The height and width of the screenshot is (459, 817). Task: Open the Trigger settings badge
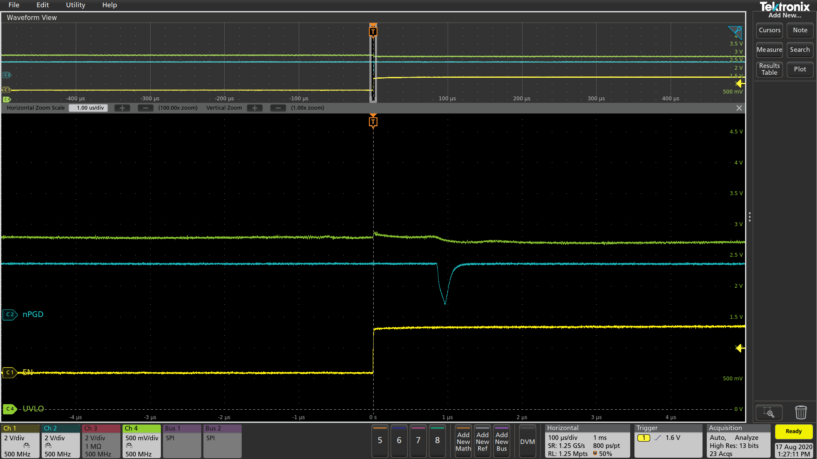pos(668,441)
